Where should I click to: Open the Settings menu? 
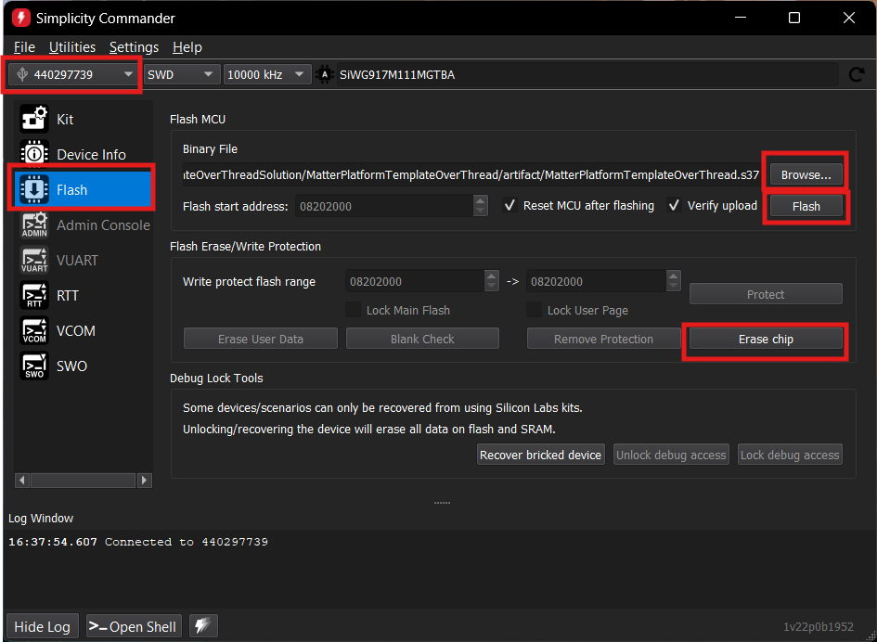134,47
